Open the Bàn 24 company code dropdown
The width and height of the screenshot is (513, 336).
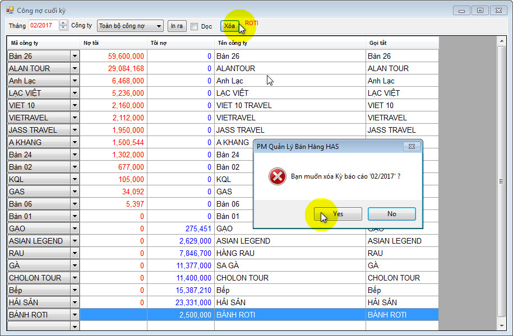pyautogui.click(x=75, y=155)
